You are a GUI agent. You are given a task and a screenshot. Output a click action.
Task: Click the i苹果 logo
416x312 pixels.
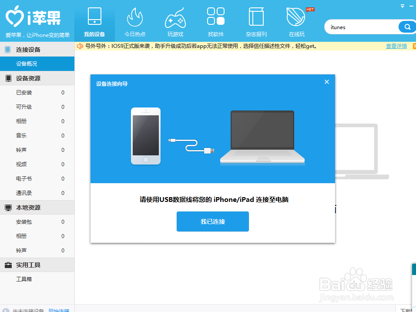33,17
